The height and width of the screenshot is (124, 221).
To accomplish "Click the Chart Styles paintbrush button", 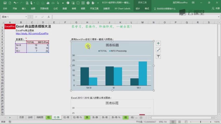I will pyautogui.click(x=158, y=50).
